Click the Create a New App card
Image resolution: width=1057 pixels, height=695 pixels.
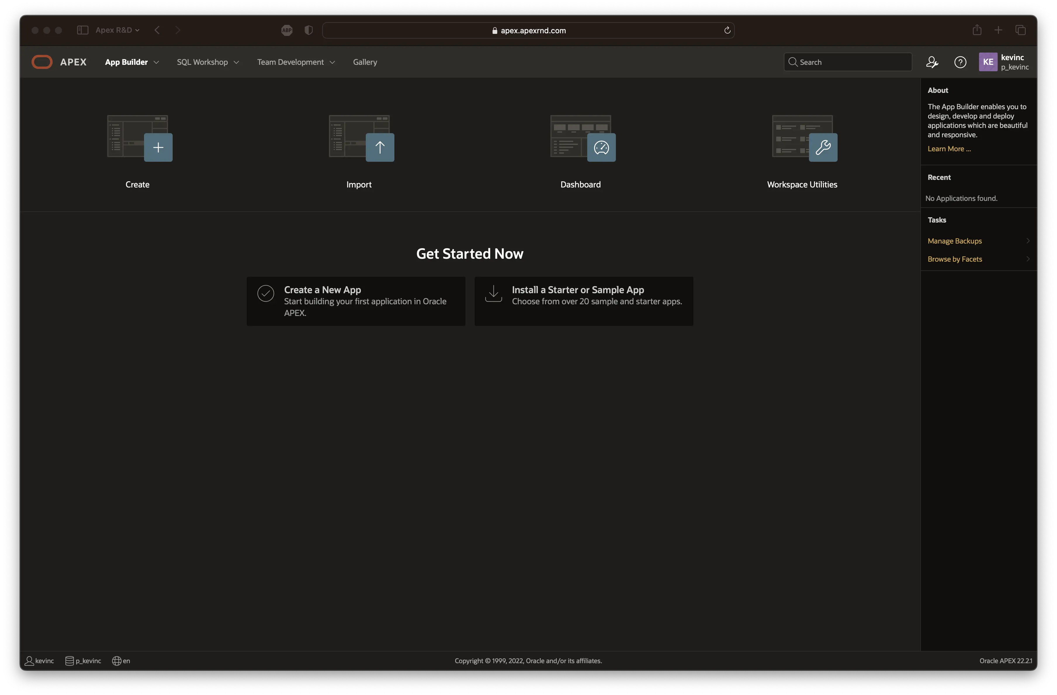pos(356,301)
